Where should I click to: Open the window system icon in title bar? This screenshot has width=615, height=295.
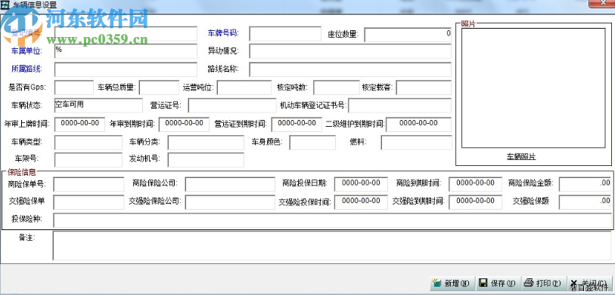pyautogui.click(x=5, y=5)
